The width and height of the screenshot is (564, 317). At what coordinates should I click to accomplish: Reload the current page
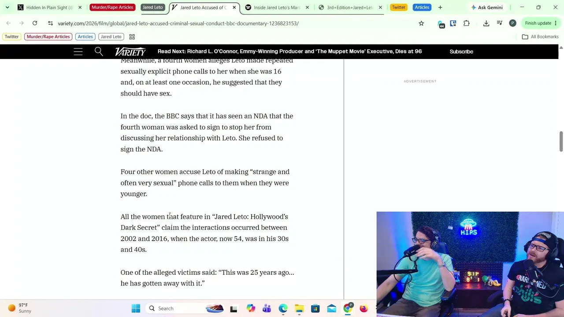[35, 23]
